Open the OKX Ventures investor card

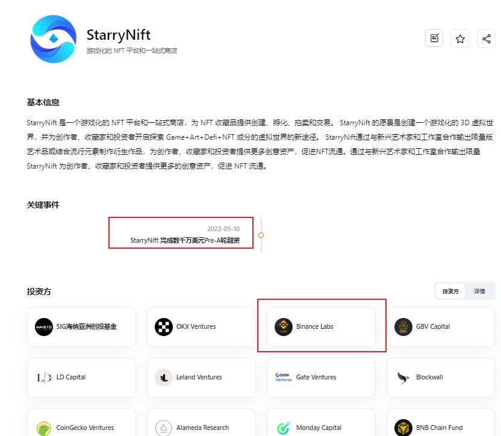click(201, 327)
